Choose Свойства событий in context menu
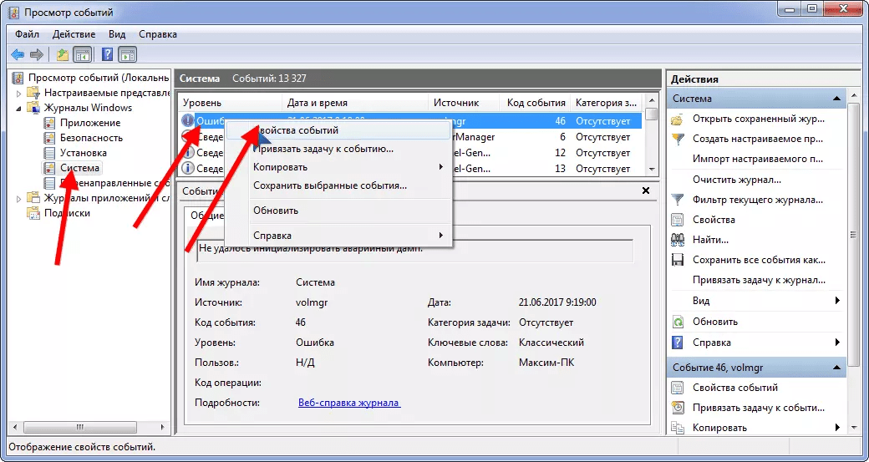 [338, 130]
